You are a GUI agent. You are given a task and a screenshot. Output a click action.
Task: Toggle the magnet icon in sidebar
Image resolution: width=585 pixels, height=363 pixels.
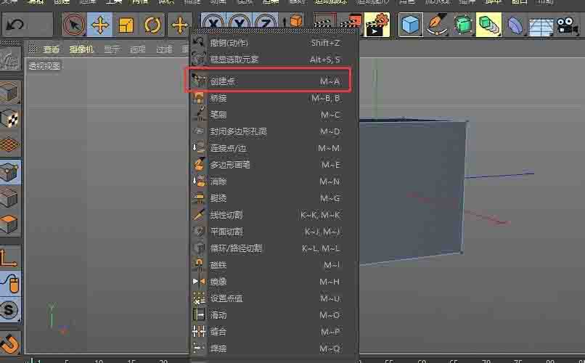pos(10,343)
